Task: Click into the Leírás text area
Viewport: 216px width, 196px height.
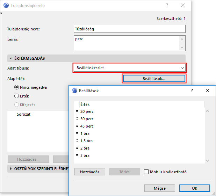Action: (127, 43)
